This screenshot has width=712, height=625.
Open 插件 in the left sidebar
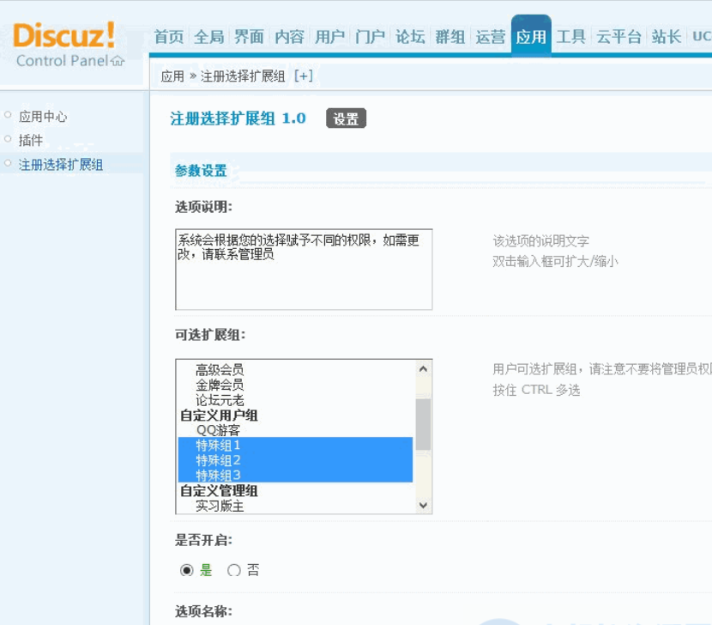pyautogui.click(x=29, y=139)
